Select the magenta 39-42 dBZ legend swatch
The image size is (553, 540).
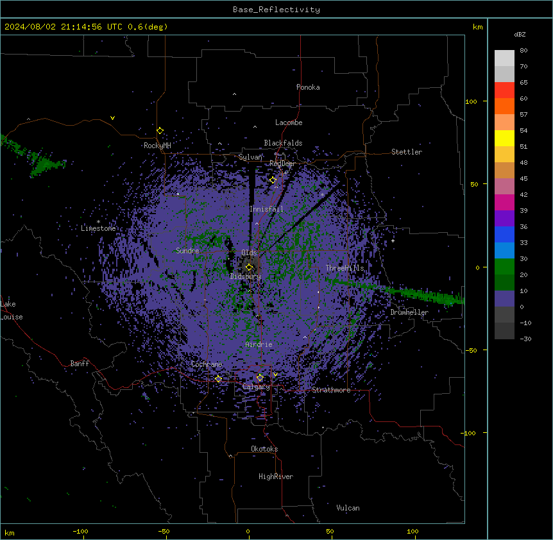[504, 202]
